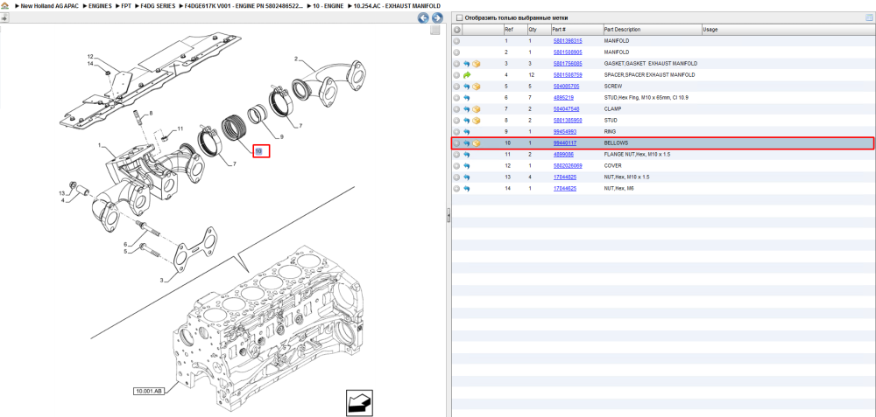Click the panel icon at parts list top-right
The image size is (876, 417).
click(x=869, y=17)
